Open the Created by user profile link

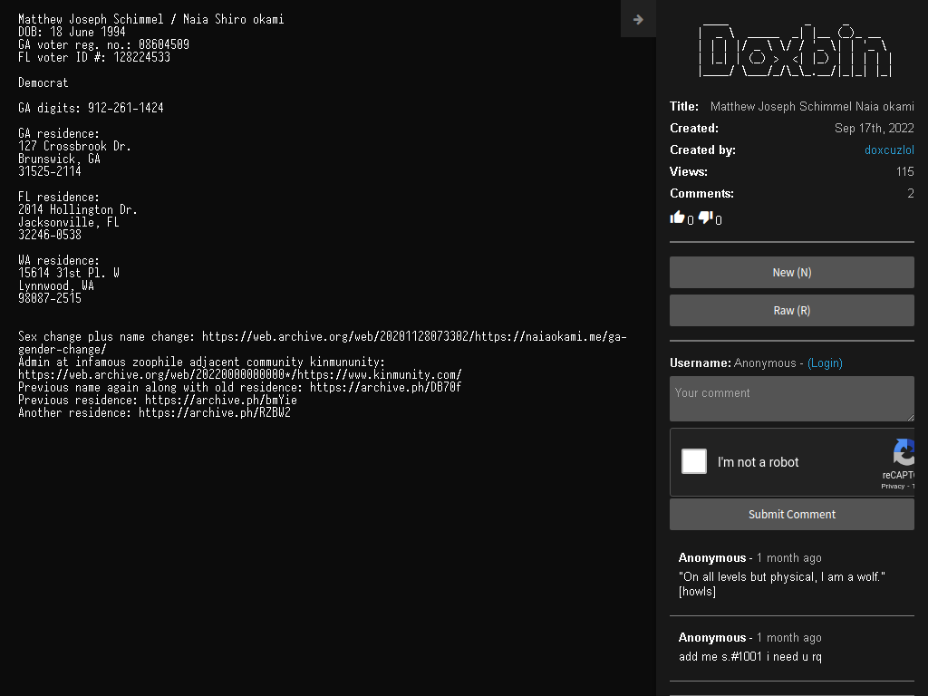coord(889,150)
